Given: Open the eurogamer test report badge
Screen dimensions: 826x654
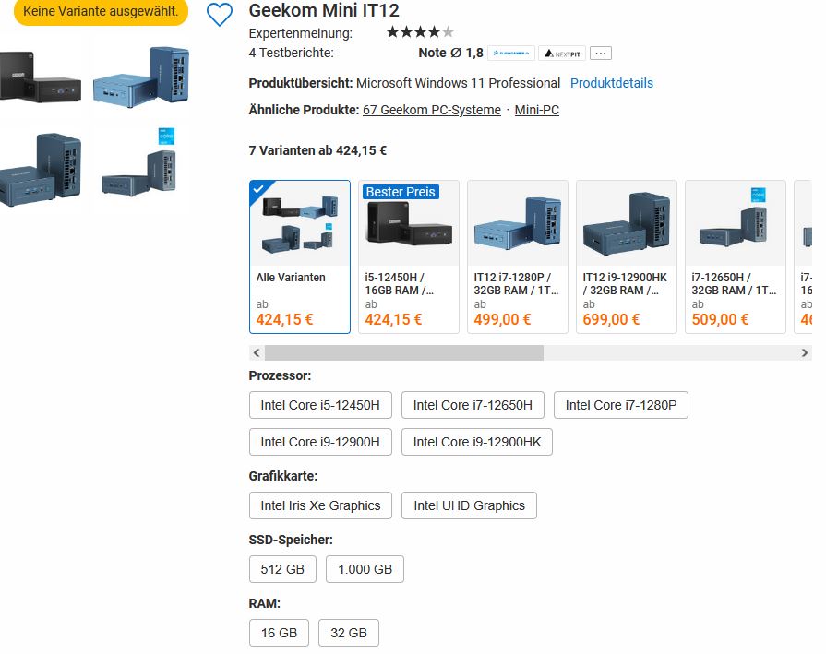Looking at the screenshot, I should click(x=511, y=54).
